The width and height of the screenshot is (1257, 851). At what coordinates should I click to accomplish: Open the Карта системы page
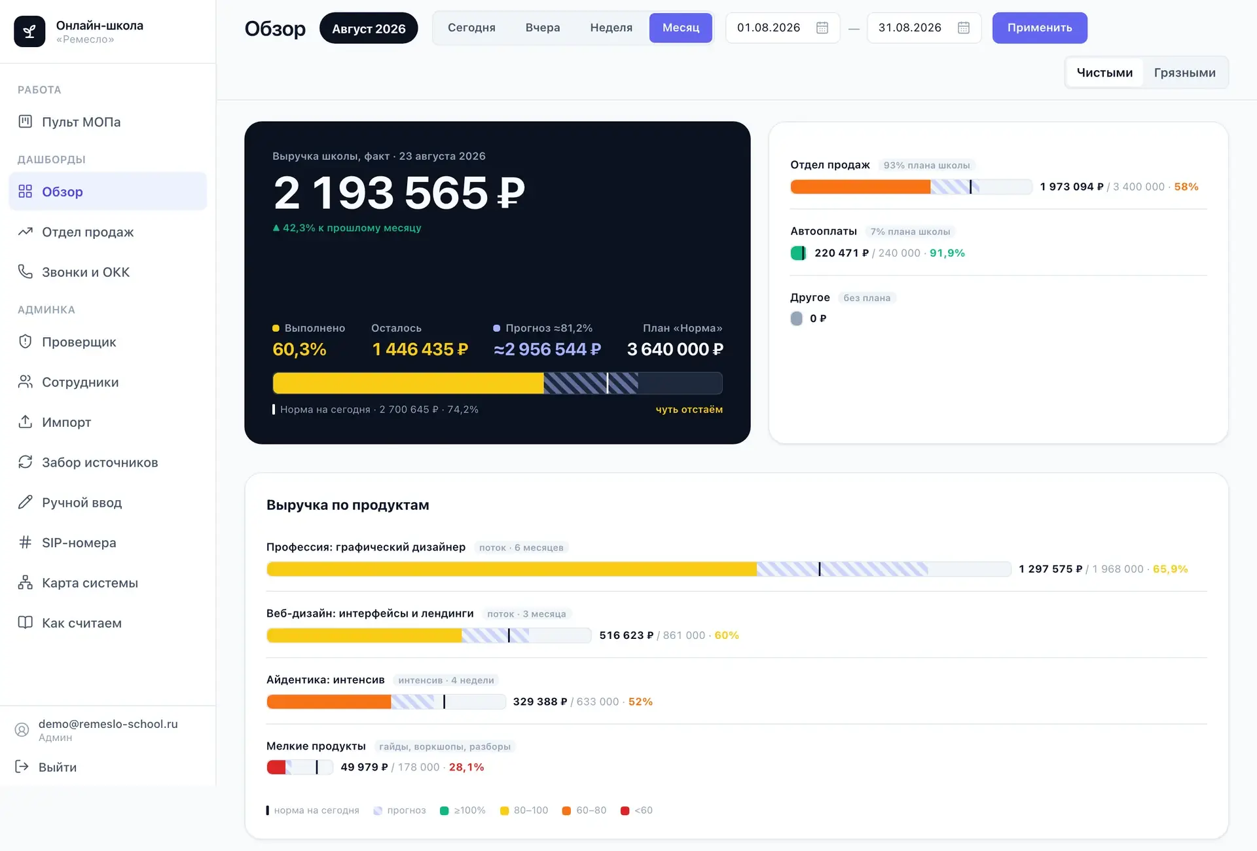tap(108, 583)
